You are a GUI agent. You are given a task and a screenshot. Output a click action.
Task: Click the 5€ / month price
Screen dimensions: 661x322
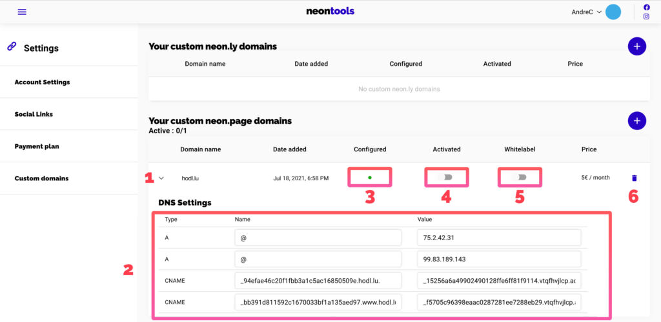click(595, 177)
